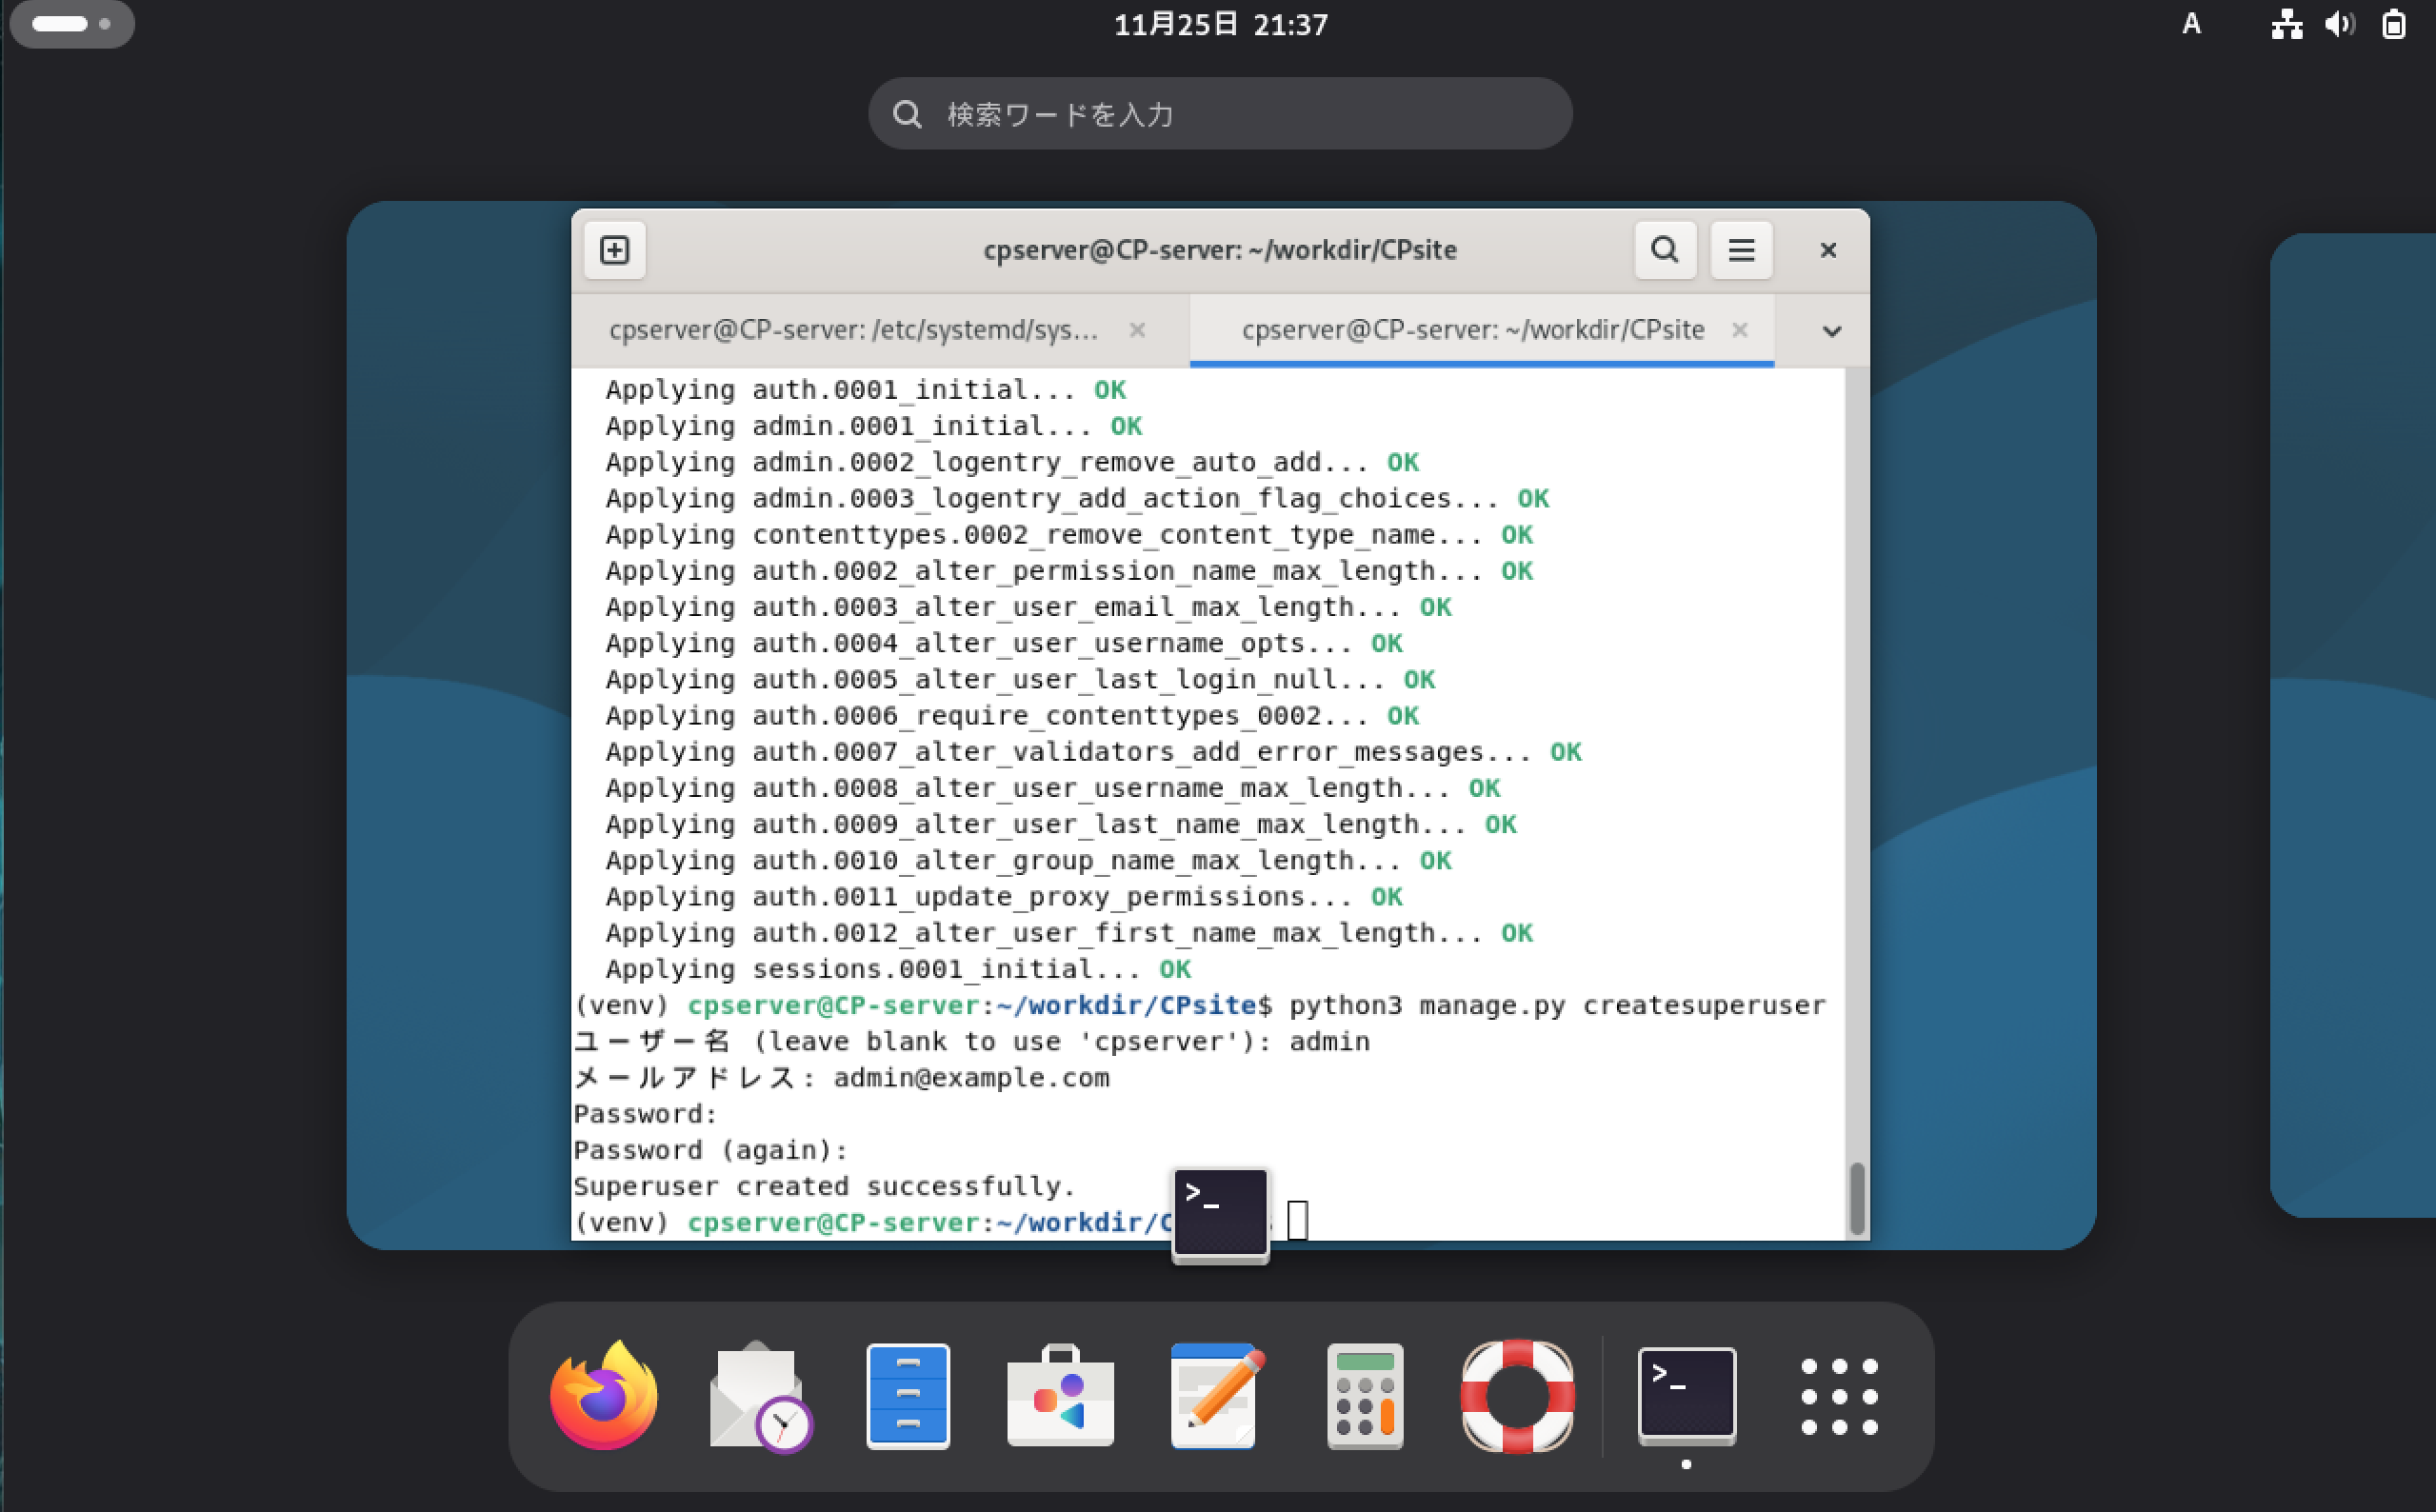
Task: Open a new terminal tab
Action: click(x=614, y=250)
